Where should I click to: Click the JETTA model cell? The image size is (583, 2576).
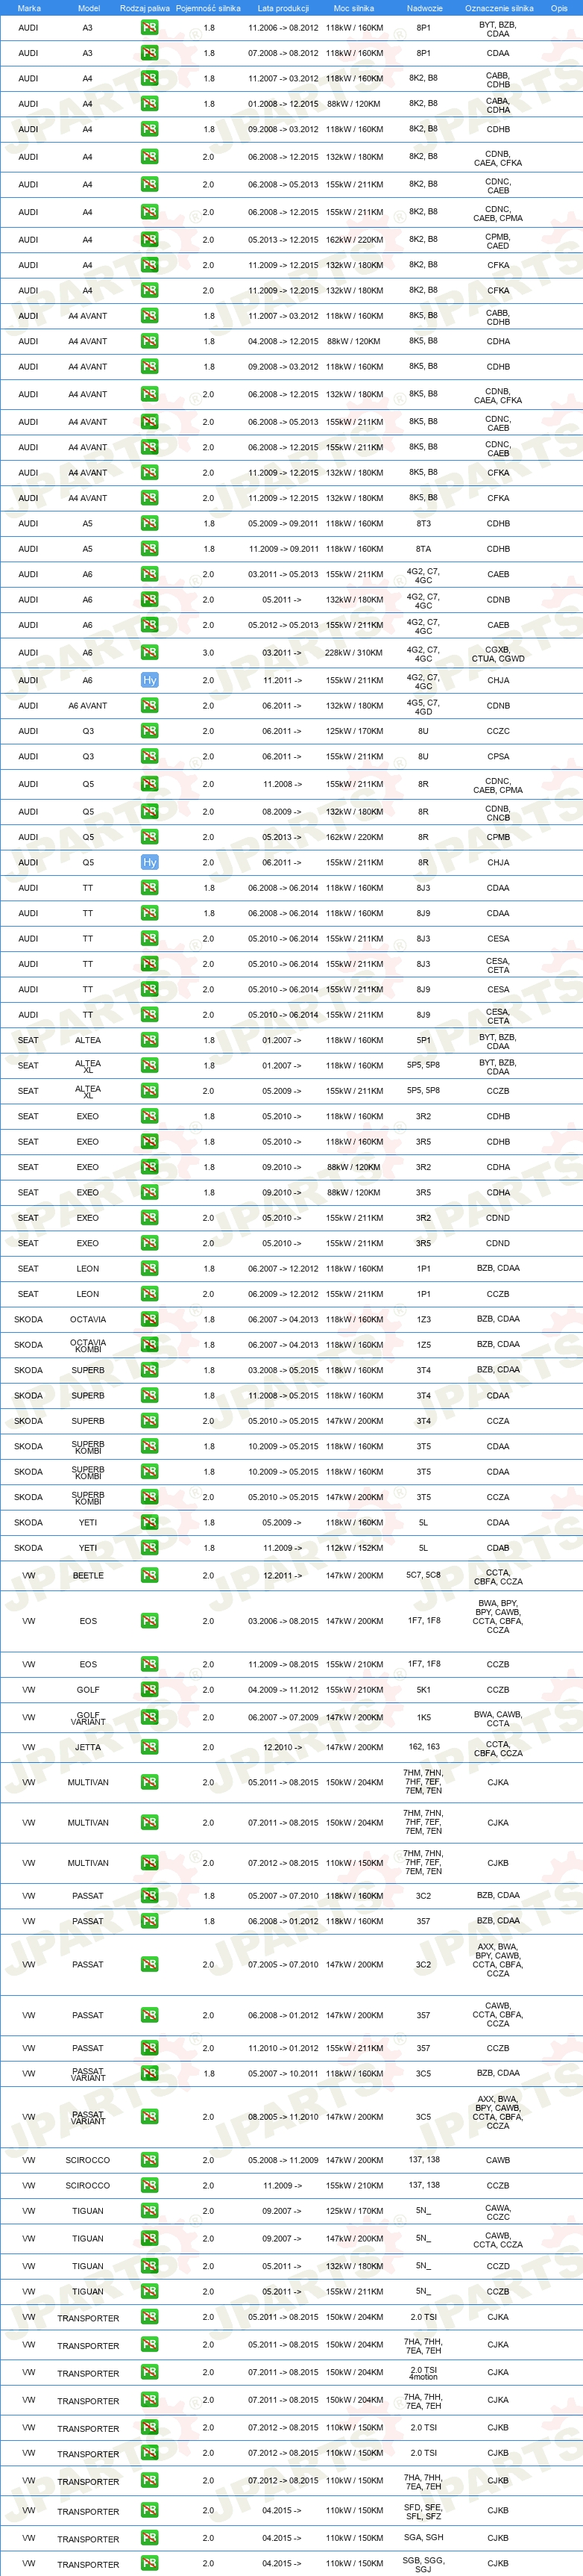click(x=88, y=1748)
